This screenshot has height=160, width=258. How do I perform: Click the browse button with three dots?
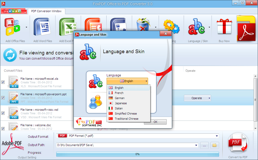[x=204, y=145]
